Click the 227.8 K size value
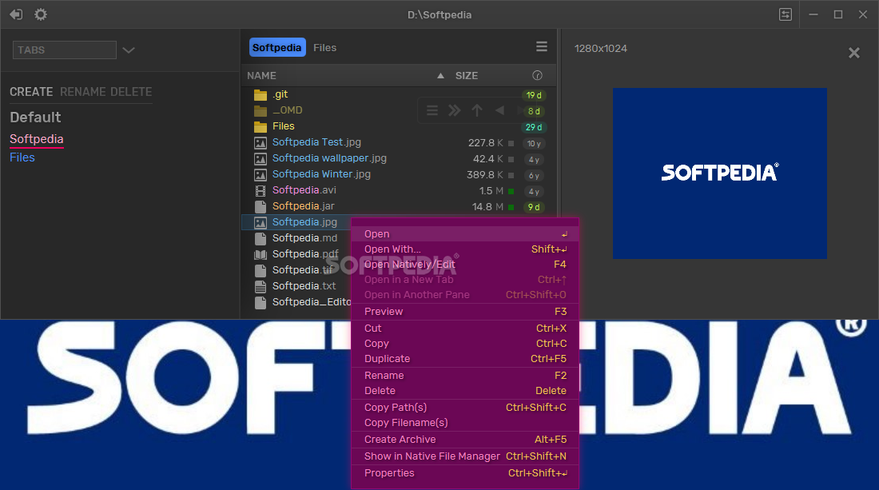 [486, 143]
